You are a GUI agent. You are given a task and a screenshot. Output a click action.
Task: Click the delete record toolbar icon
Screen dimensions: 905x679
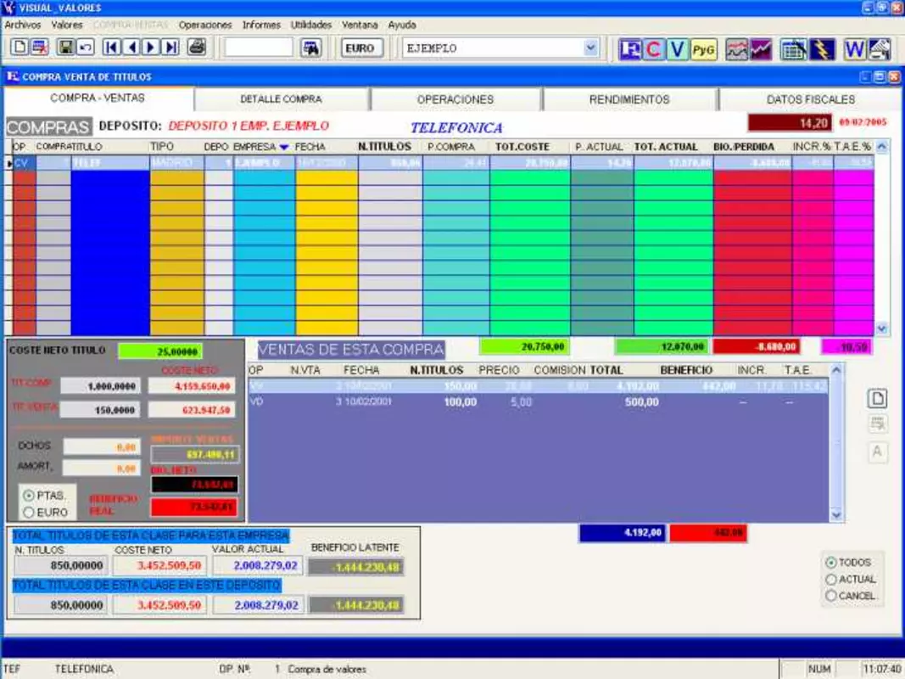(x=39, y=48)
